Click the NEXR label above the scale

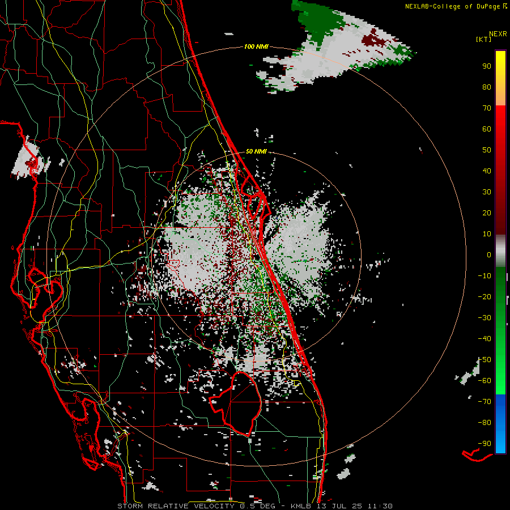(x=498, y=34)
